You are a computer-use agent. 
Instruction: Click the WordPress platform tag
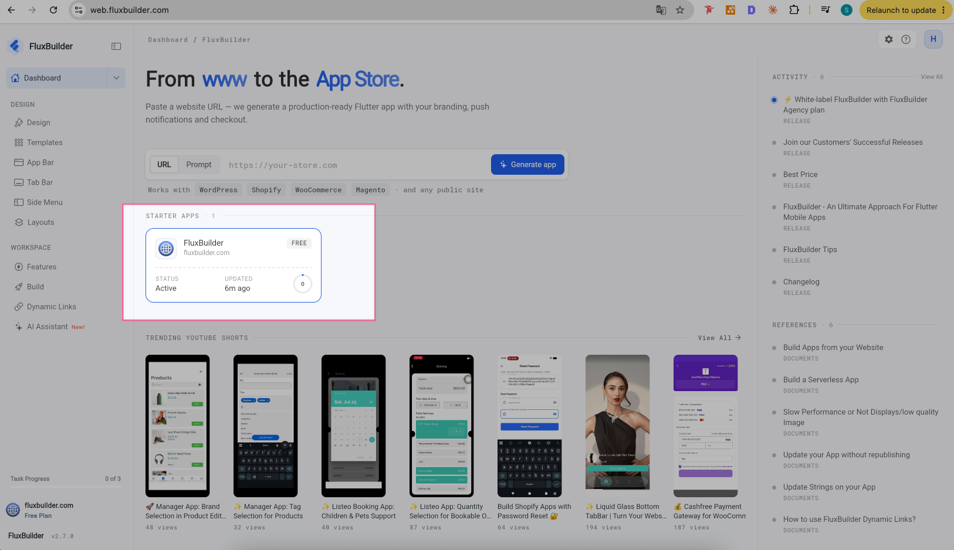click(x=218, y=190)
